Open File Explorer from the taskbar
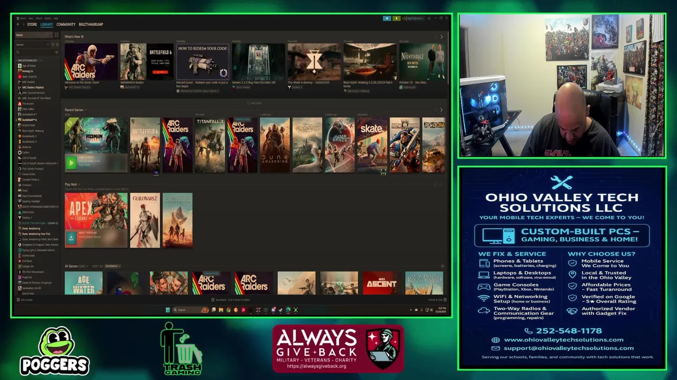 point(221,310)
